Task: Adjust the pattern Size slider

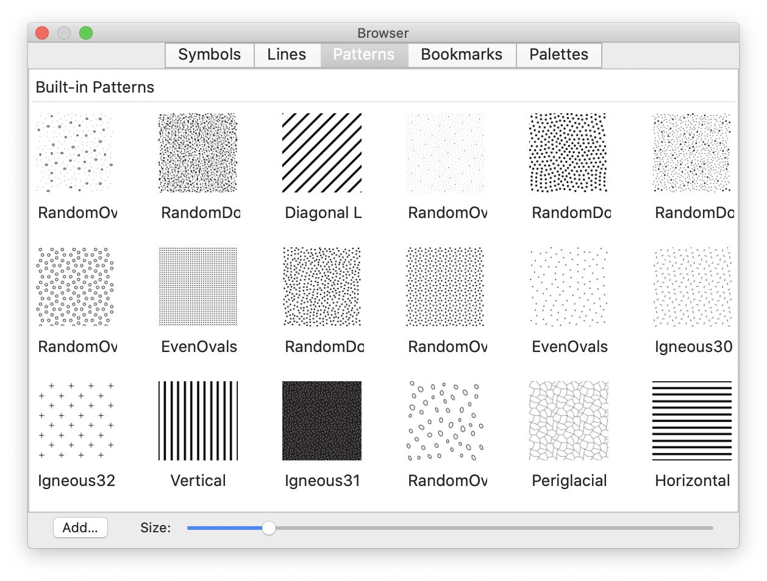Action: 268,529
